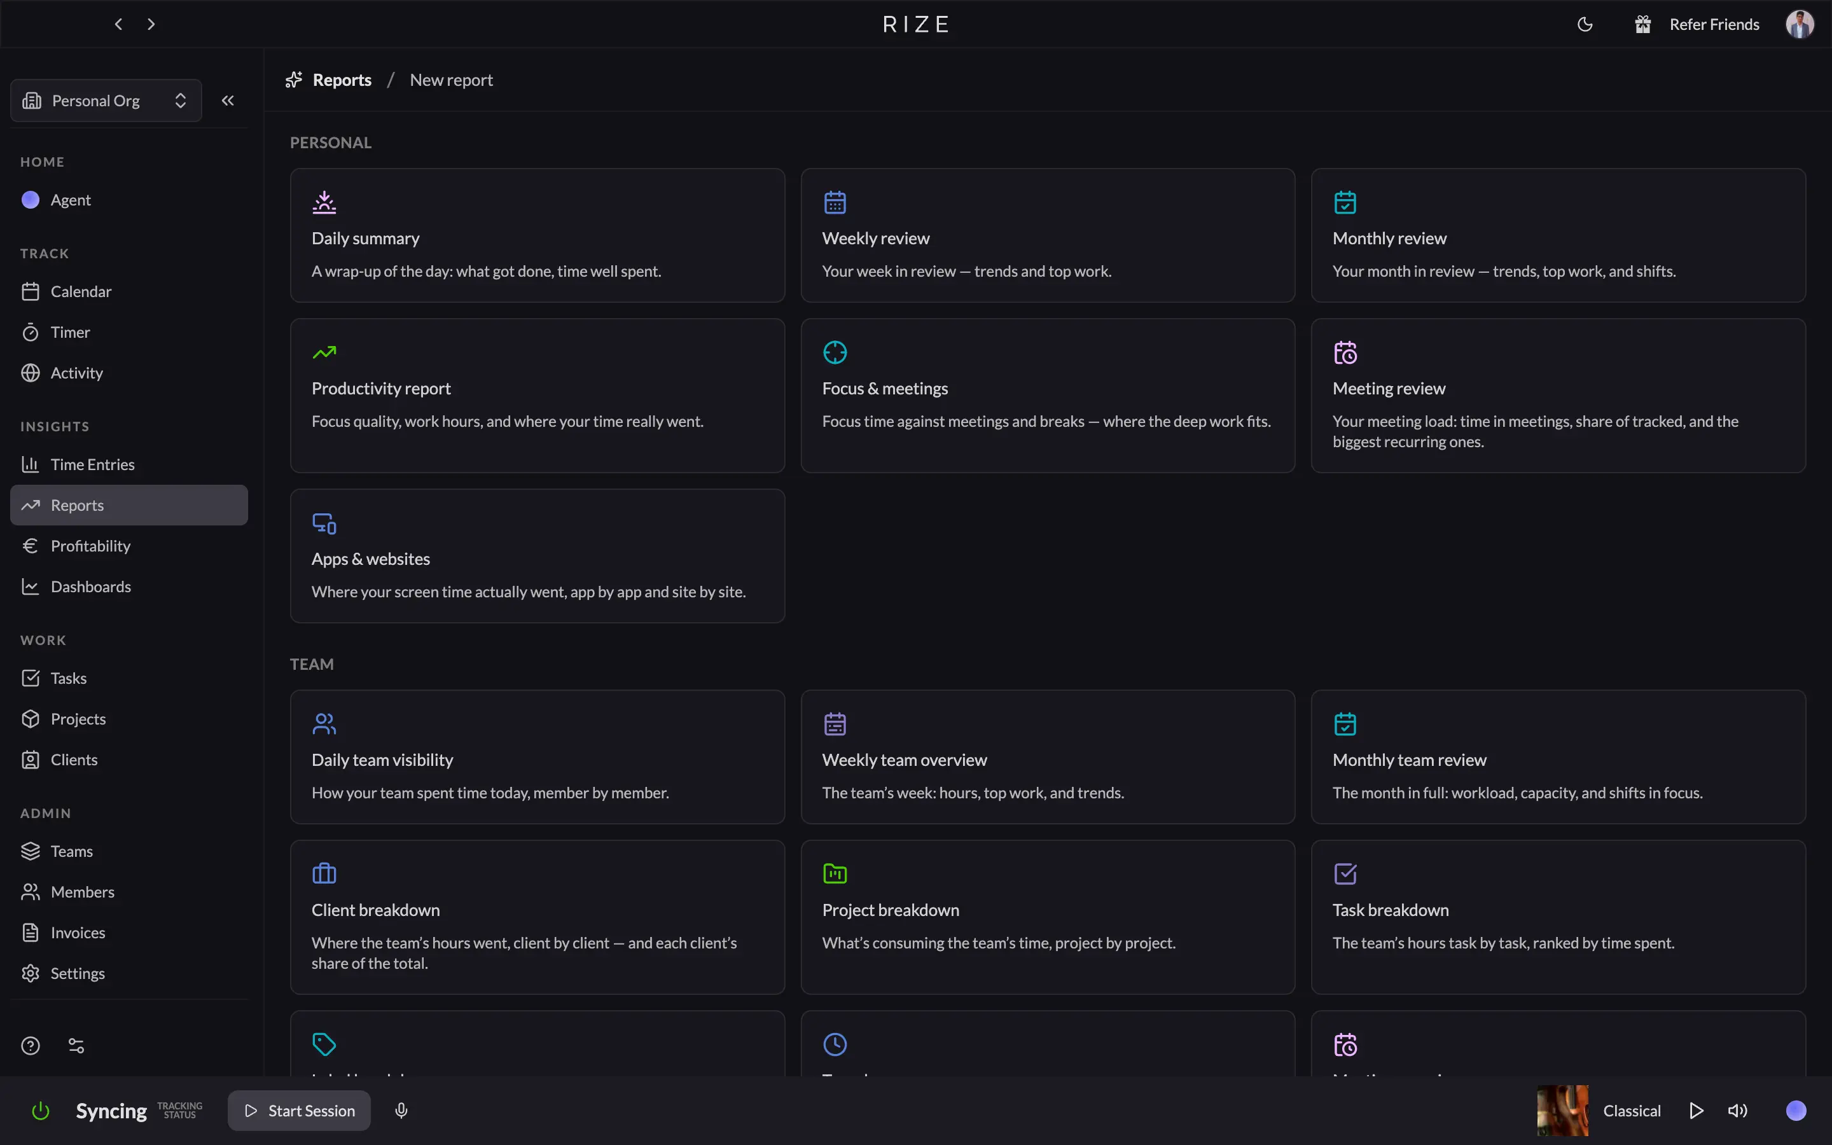Click the Daily team visibility card title
The height and width of the screenshot is (1145, 1832).
pyautogui.click(x=382, y=760)
